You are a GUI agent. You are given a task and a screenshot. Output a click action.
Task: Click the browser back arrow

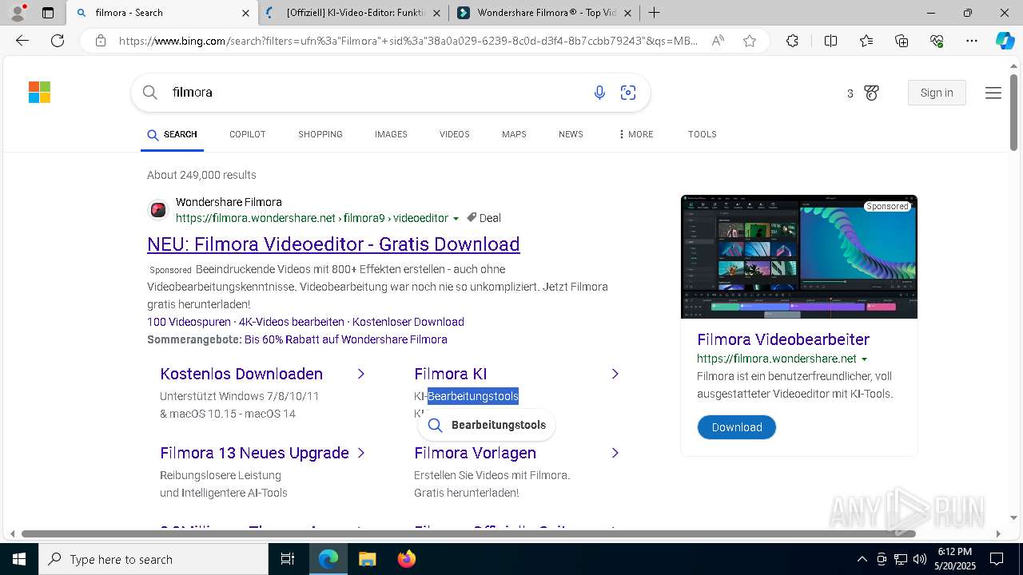22,41
